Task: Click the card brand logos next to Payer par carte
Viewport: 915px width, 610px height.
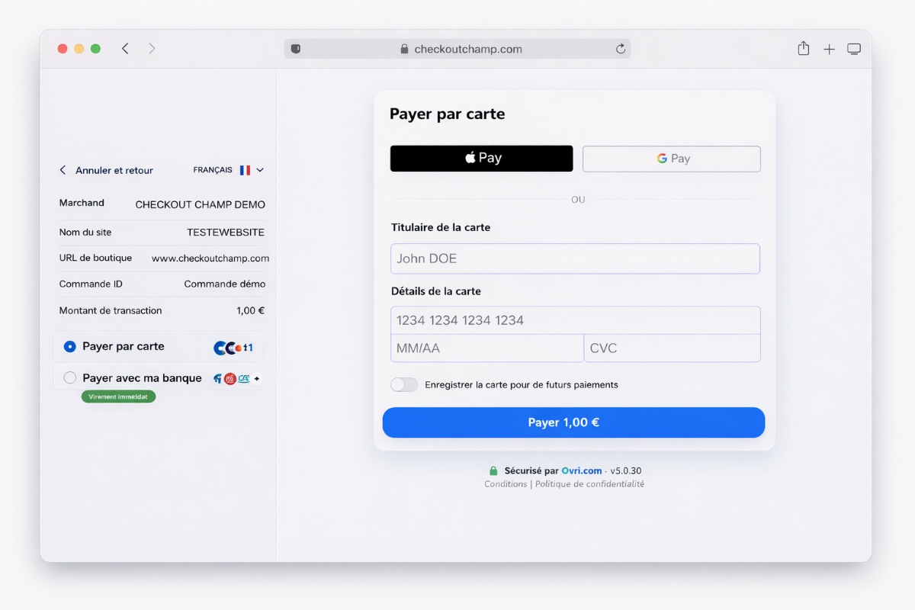Action: coord(233,348)
